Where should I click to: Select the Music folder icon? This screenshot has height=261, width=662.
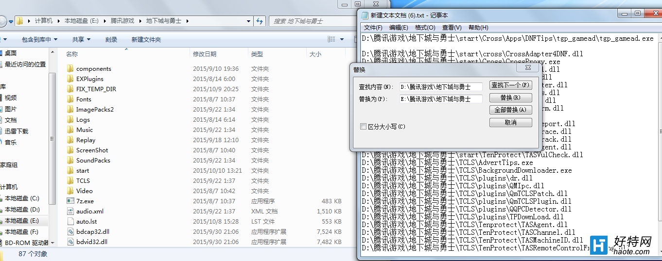[70, 130]
